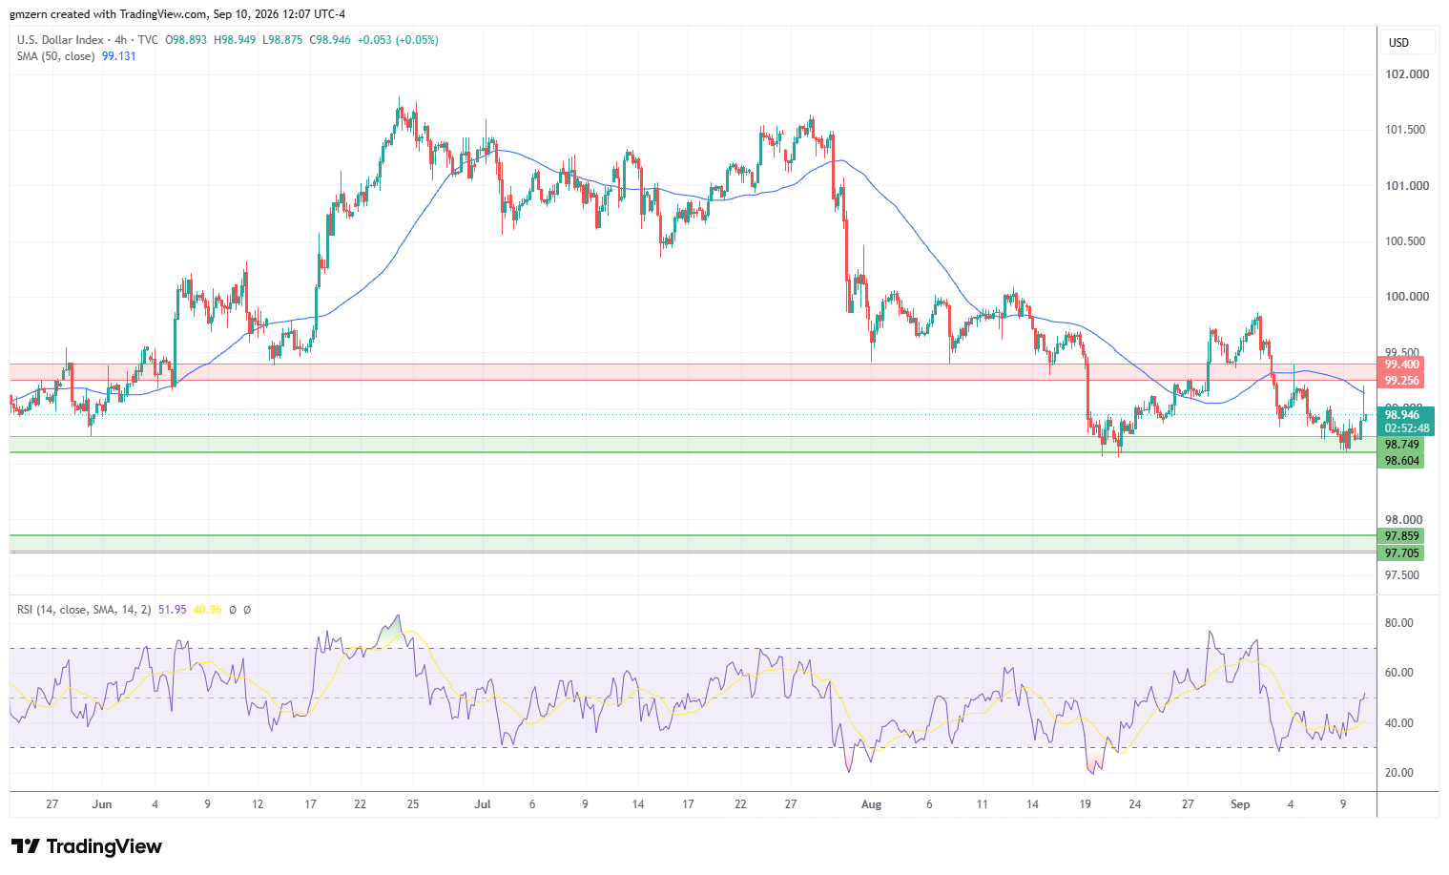Click the 101.000 price axis label
The height and width of the screenshot is (875, 1449).
tap(1407, 186)
